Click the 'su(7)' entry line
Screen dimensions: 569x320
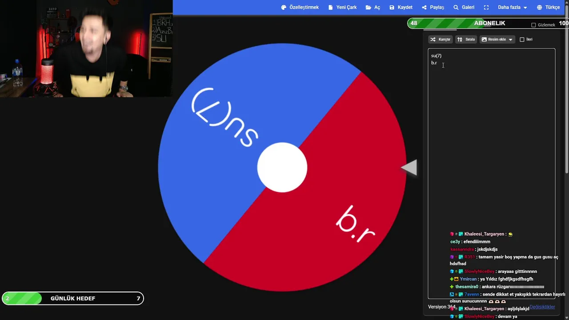pos(436,56)
